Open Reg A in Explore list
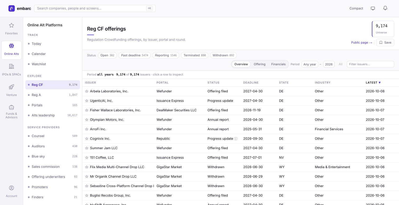Viewport: 399px width, 205px height. pos(53,95)
